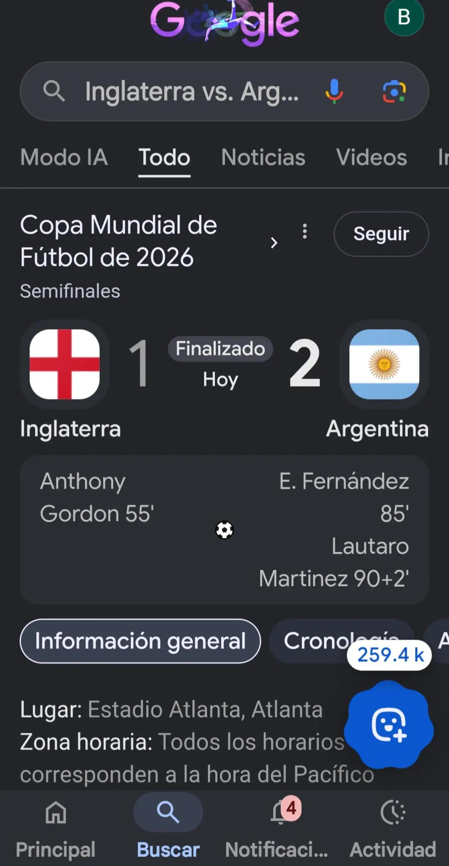This screenshot has height=866, width=449.
Task: Open the account avatar labeled B
Action: (x=404, y=17)
